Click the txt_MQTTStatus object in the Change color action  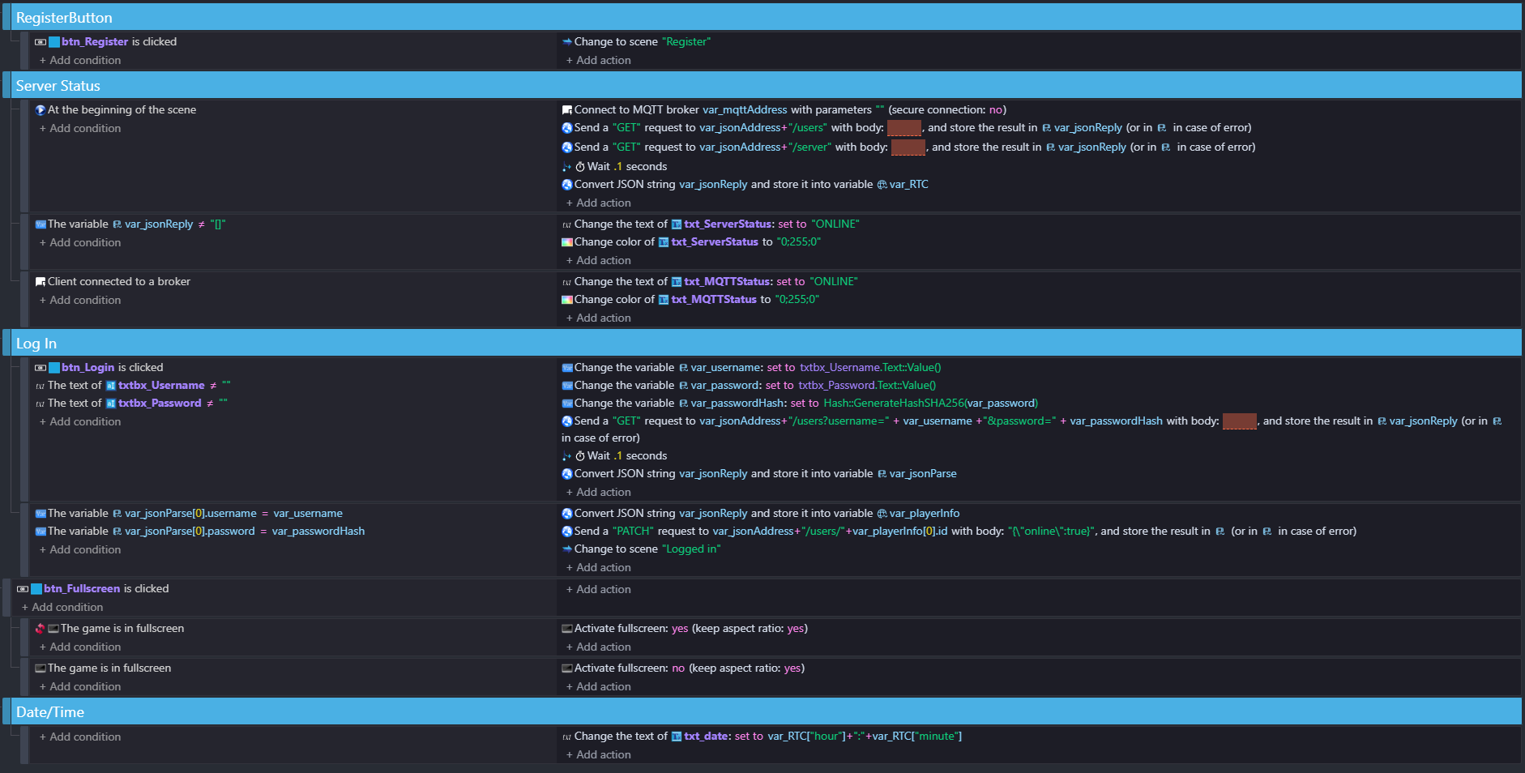pos(714,300)
